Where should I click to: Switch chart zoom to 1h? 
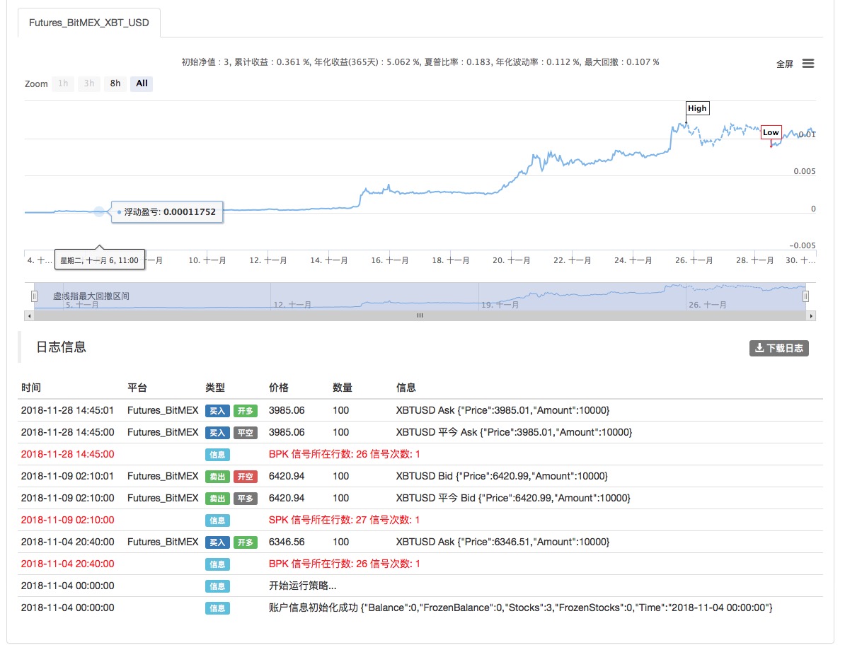tap(63, 83)
